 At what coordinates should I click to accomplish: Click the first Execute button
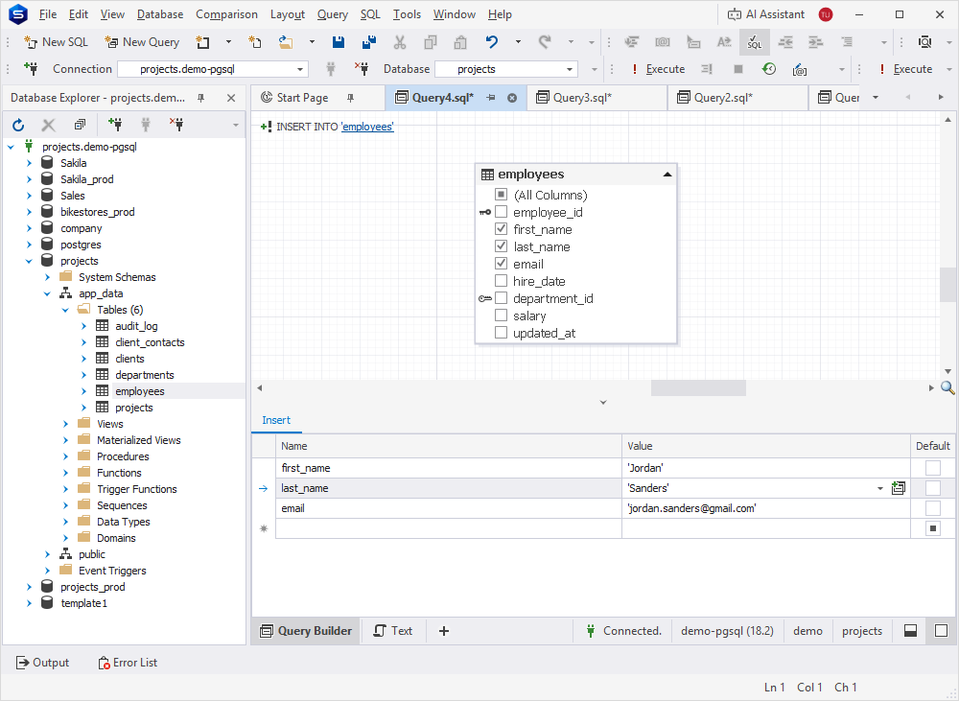click(x=658, y=69)
